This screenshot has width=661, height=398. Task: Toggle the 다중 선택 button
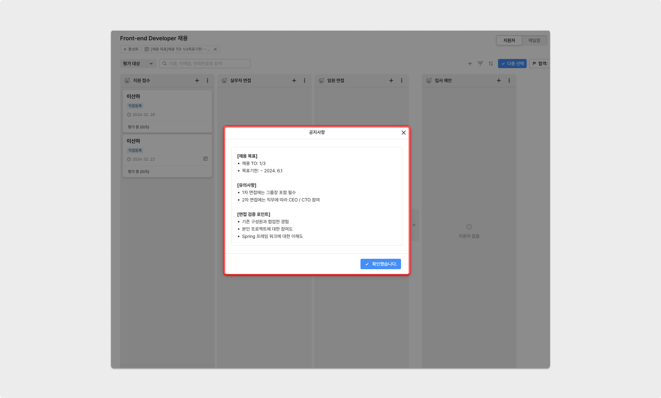point(512,63)
